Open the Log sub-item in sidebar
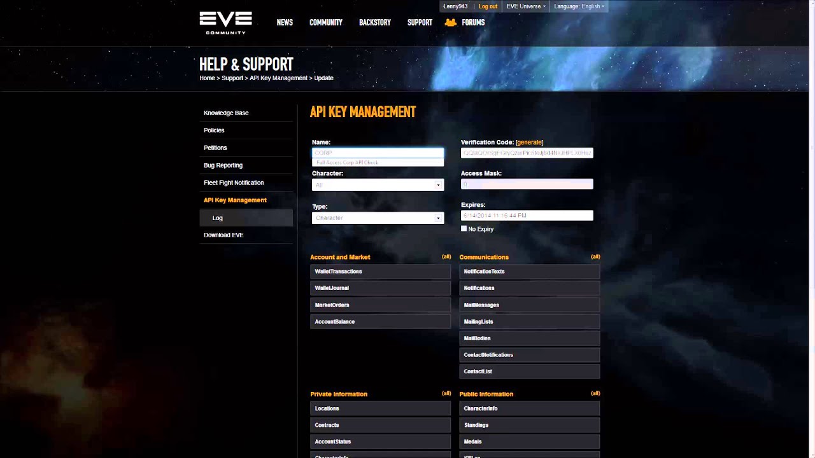The width and height of the screenshot is (815, 458). [246, 218]
